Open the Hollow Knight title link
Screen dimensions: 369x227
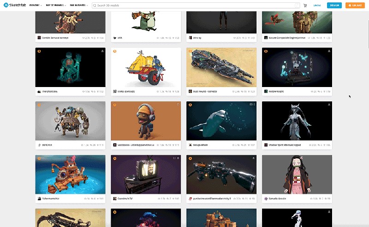[x=276, y=92]
